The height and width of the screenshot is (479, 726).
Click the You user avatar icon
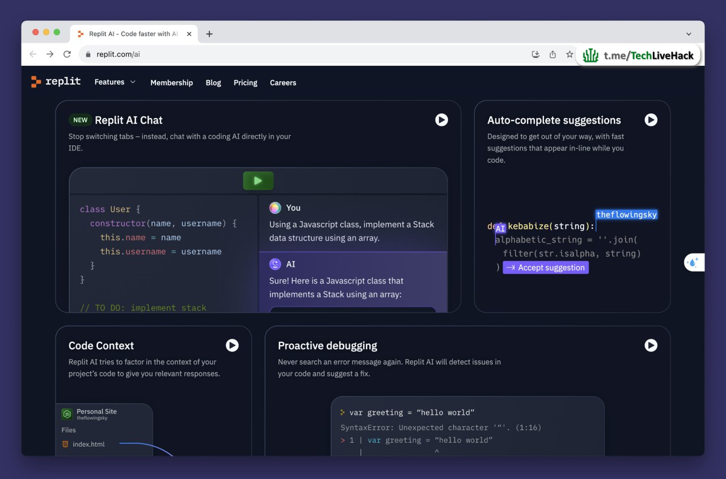(x=275, y=207)
